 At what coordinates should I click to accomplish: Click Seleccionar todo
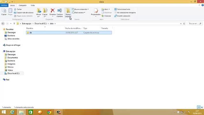tap(122, 9)
